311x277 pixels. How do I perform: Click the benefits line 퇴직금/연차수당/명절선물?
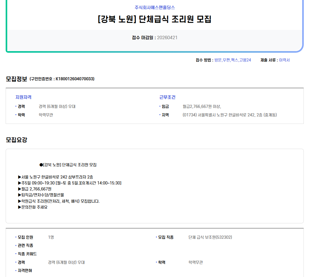(x=42, y=195)
